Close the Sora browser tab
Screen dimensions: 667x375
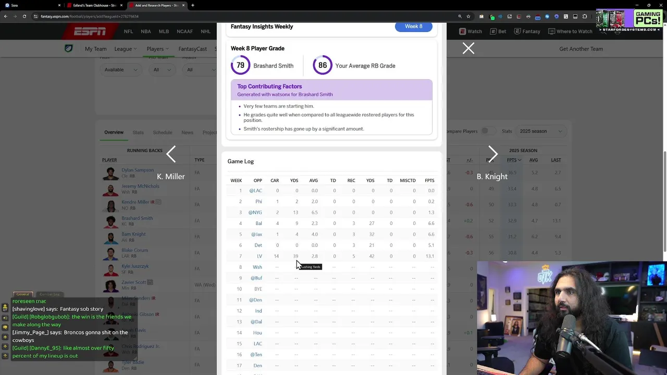click(x=59, y=5)
